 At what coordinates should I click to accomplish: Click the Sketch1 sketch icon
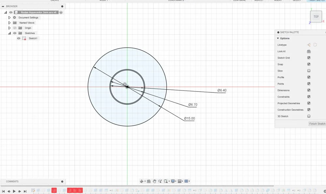[24, 38]
